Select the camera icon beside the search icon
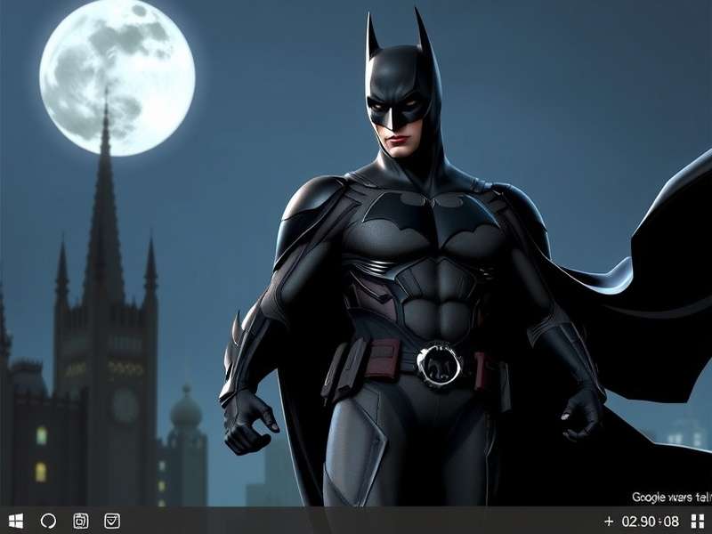This screenshot has height=534, width=712. (x=82, y=519)
